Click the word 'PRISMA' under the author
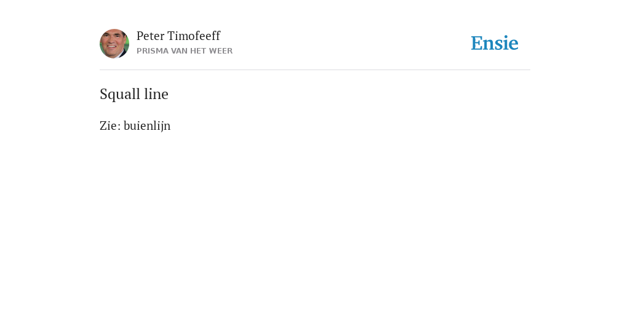The image size is (630, 315). tap(153, 51)
